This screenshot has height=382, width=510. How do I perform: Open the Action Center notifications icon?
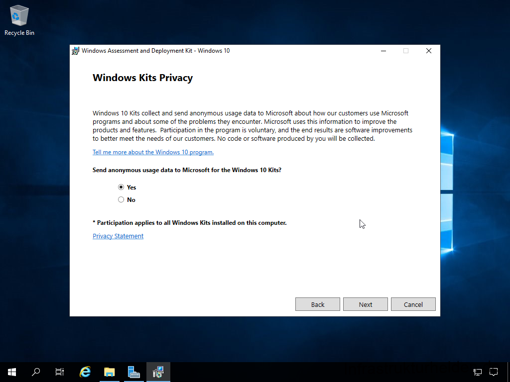[494, 372]
